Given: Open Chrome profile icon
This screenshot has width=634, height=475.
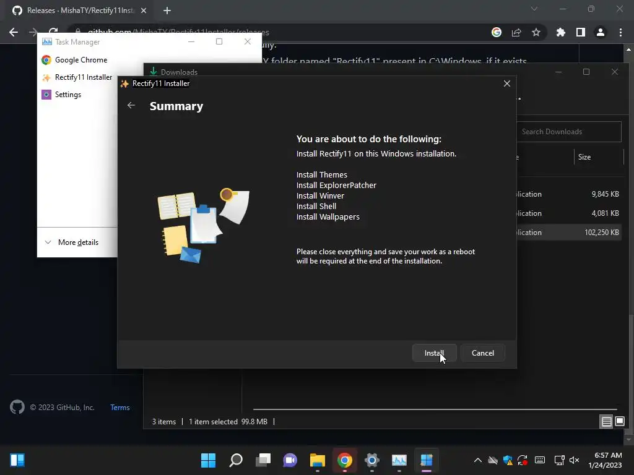Looking at the screenshot, I should (x=601, y=32).
